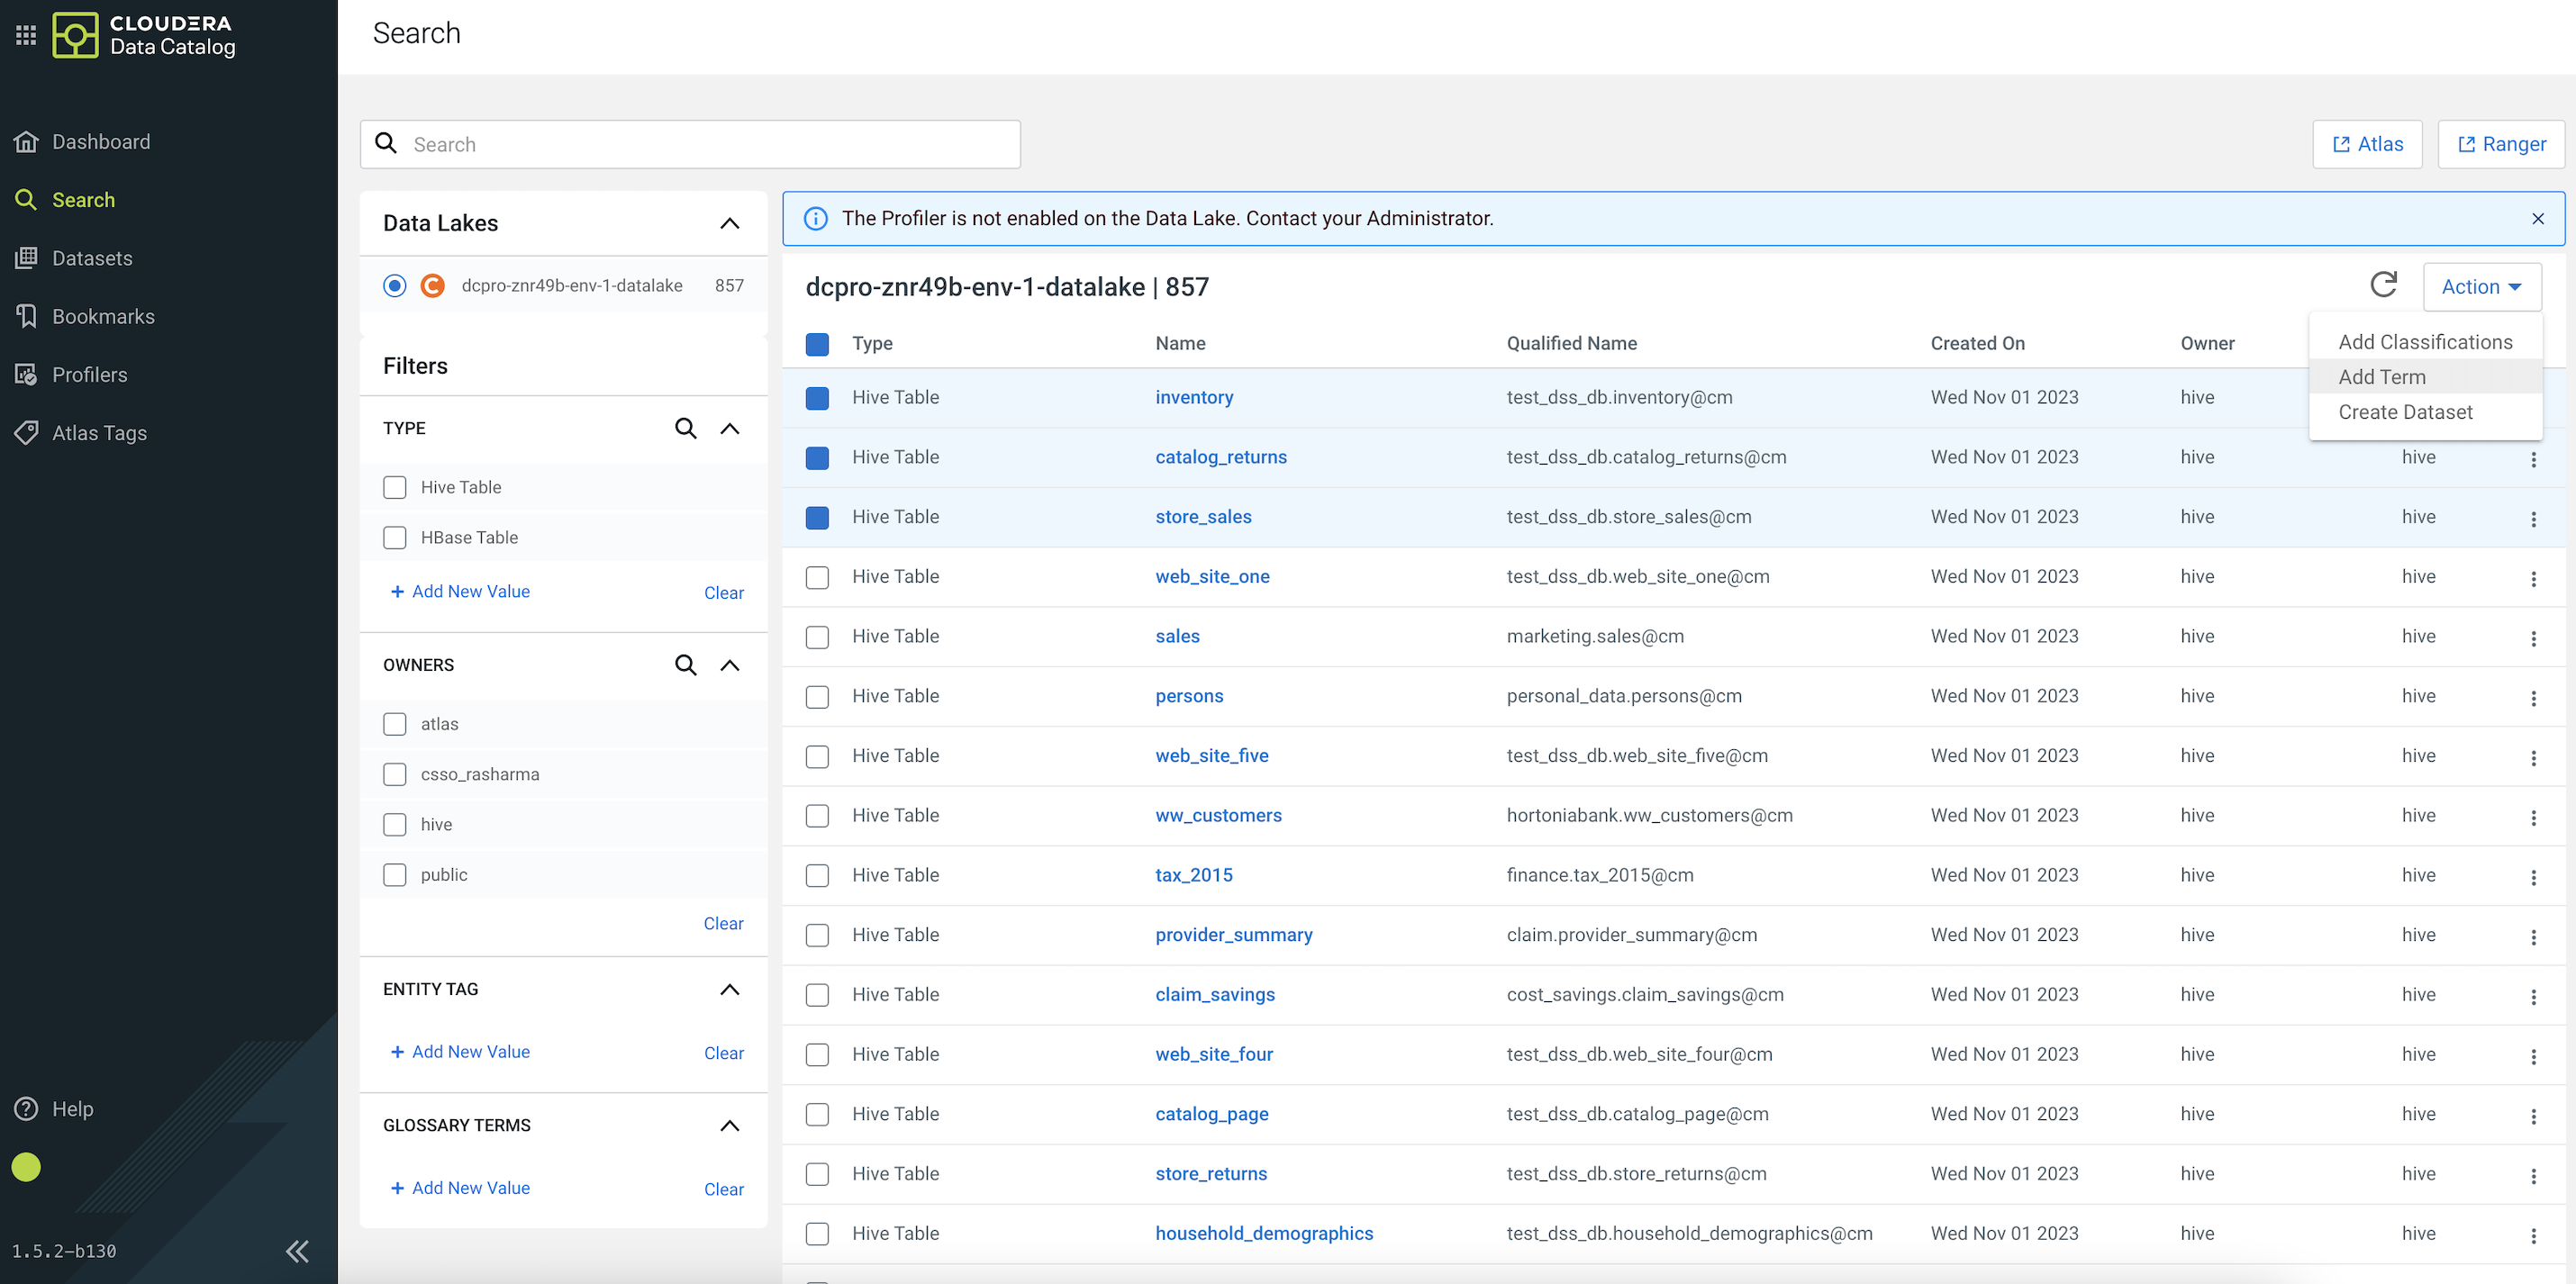Open the household_demographics table link
Image resolution: width=2576 pixels, height=1284 pixels.
1263,1233
